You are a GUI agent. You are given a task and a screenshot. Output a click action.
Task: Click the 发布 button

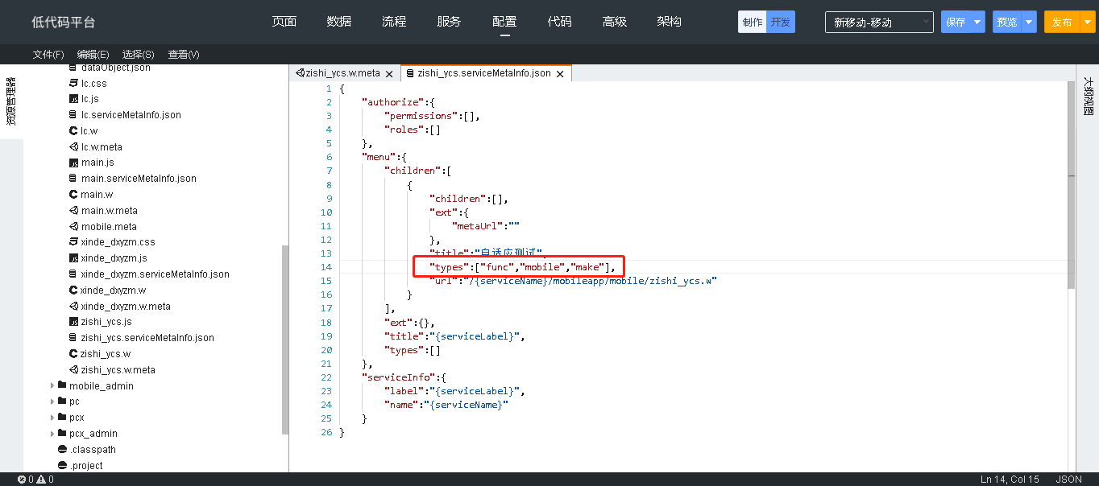pos(1061,23)
